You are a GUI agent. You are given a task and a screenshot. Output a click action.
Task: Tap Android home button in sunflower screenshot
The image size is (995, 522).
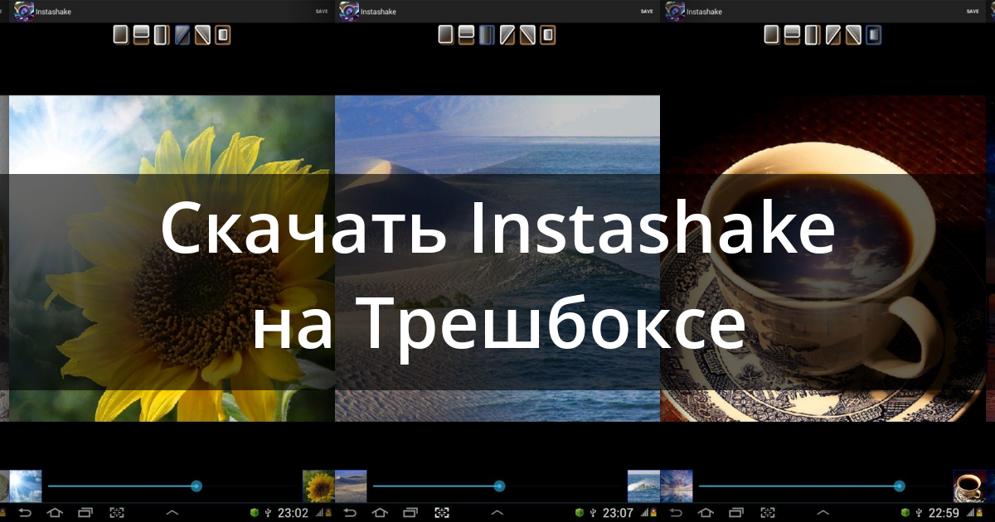coord(55,513)
